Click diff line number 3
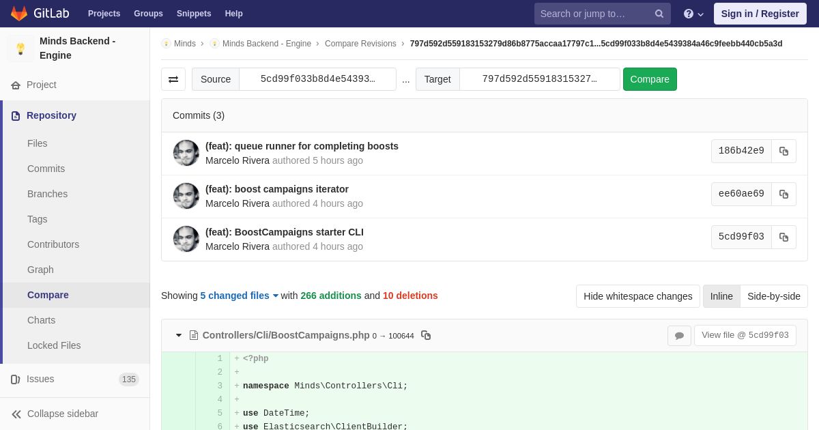 pyautogui.click(x=220, y=386)
